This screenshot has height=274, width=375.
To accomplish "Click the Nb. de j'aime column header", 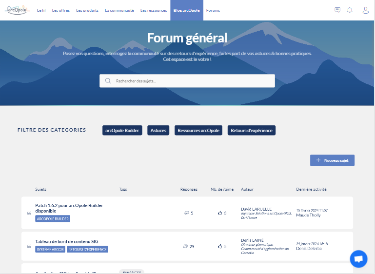I will [x=222, y=189].
